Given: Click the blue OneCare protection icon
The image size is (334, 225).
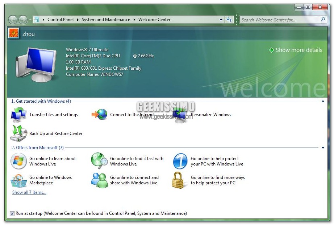Looking at the screenshot, I should click(x=180, y=161).
